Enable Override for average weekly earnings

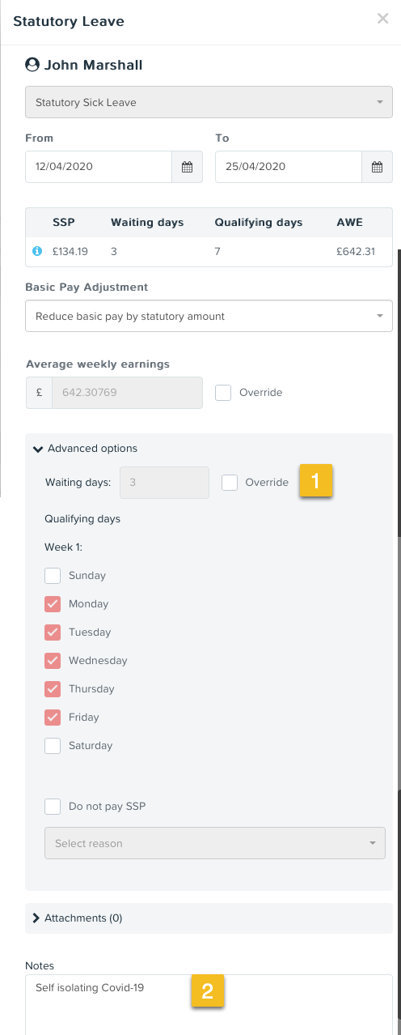pos(224,392)
